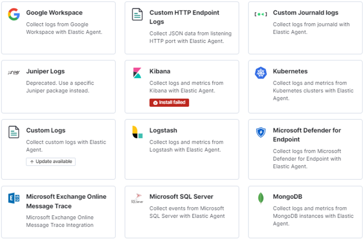Open the Custom HTTP Endpoint Logs title
Image resolution: width=364 pixels, height=240 pixels.
(184, 17)
